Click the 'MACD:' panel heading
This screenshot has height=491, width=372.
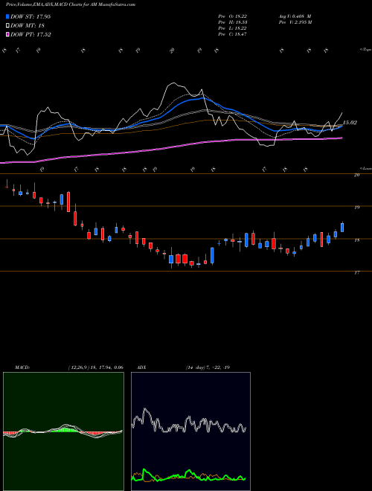[22, 368]
